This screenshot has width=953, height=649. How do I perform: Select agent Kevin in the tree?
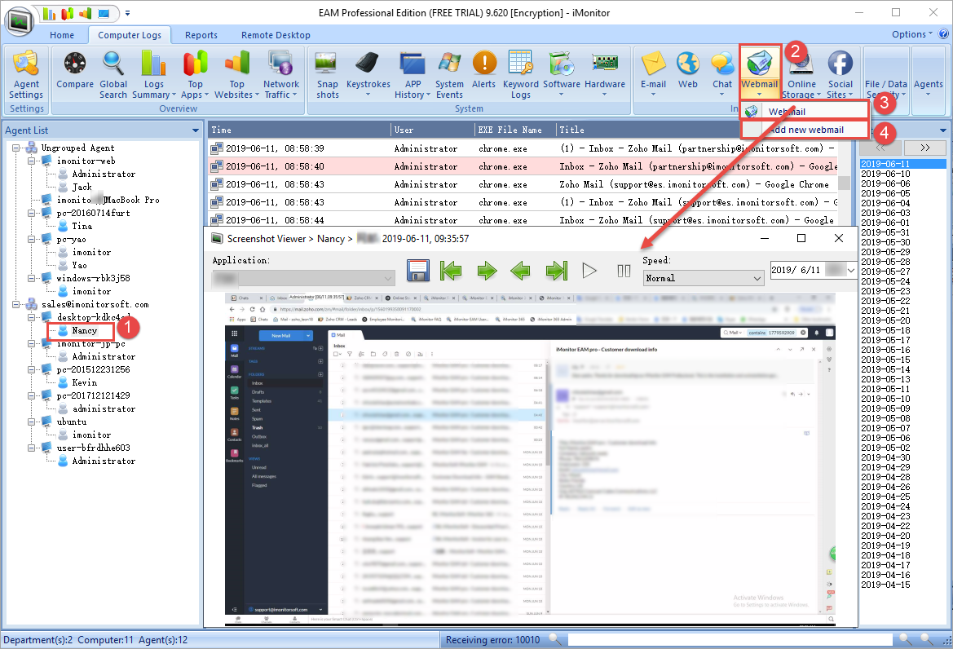pyautogui.click(x=85, y=383)
